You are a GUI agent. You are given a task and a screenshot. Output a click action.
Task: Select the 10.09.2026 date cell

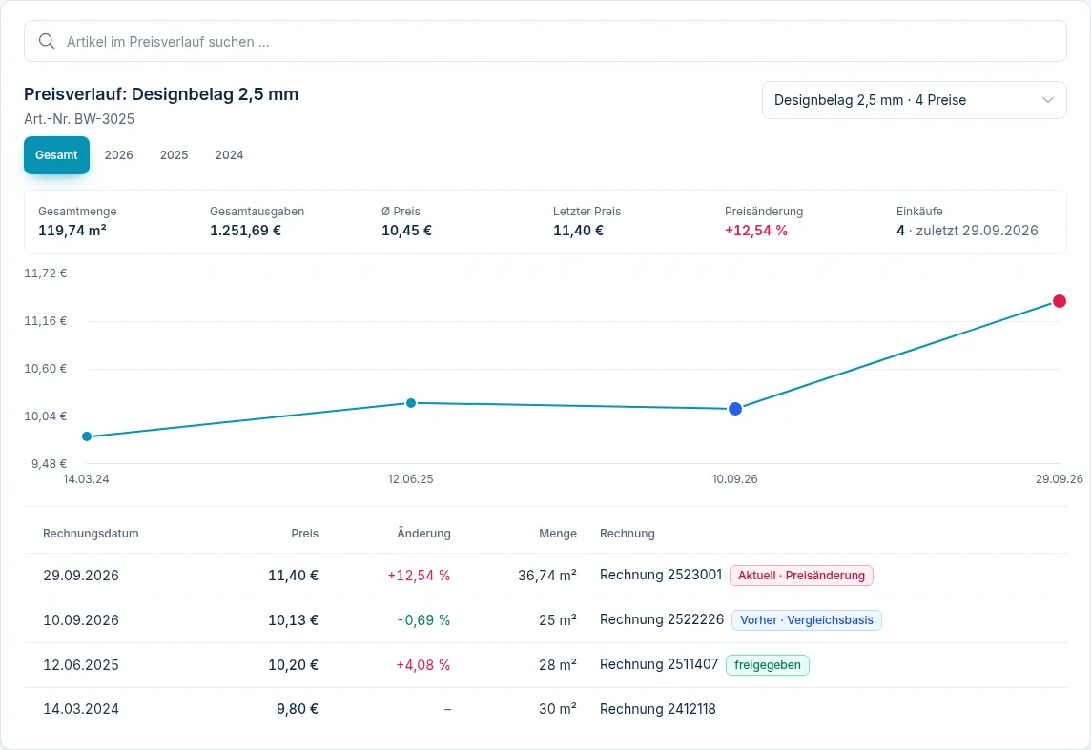click(x=81, y=620)
